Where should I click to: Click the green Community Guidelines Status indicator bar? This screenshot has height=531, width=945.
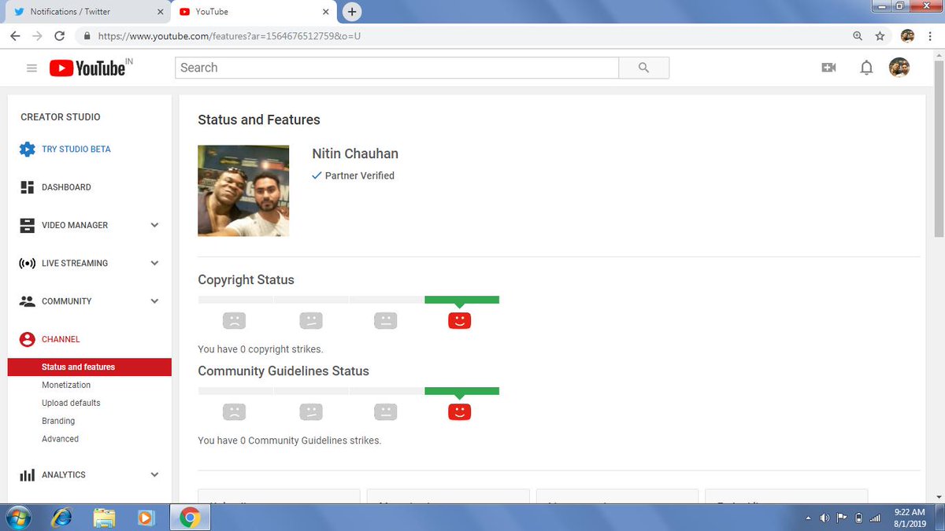461,391
